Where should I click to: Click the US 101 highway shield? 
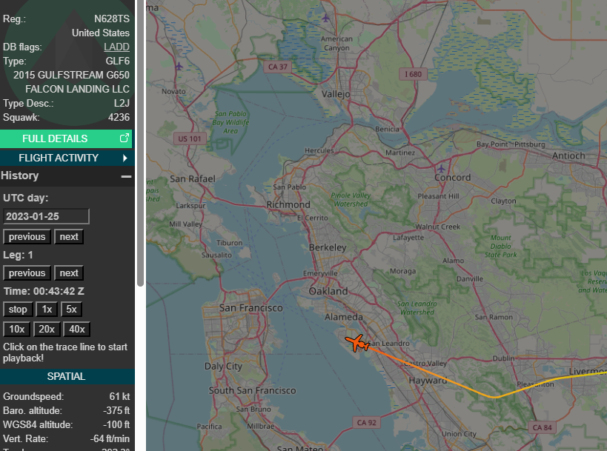click(190, 138)
